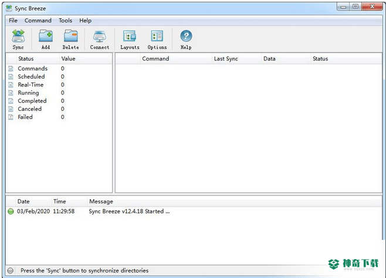Click the 03/Feb/2020 log date

[x=33, y=211]
